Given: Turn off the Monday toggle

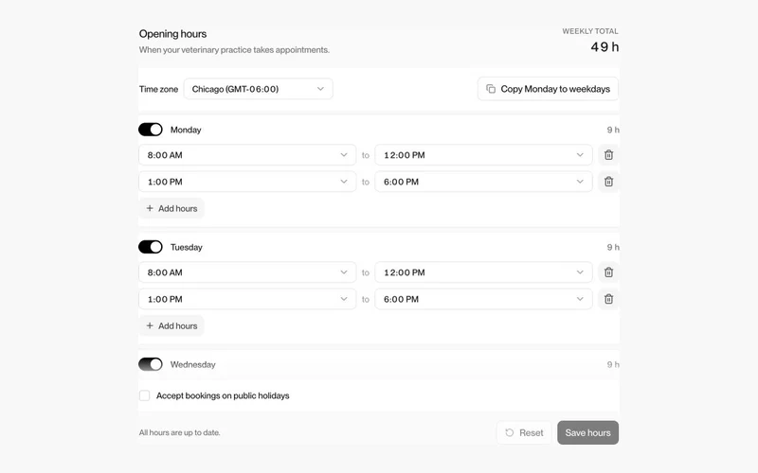Looking at the screenshot, I should [x=151, y=130].
